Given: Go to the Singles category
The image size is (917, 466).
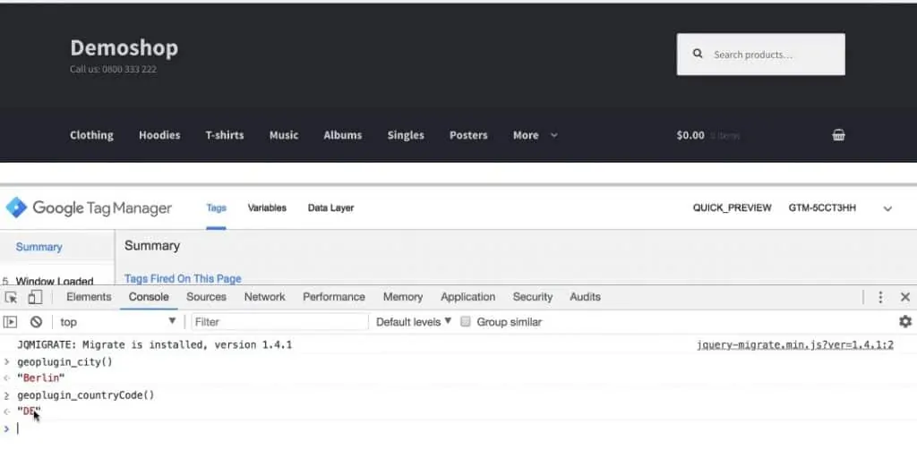Looking at the screenshot, I should (406, 135).
